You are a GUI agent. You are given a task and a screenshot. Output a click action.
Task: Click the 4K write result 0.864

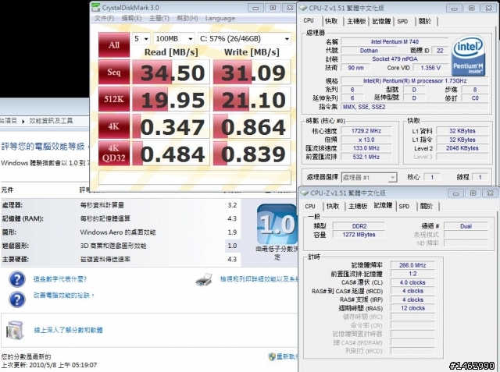point(252,126)
